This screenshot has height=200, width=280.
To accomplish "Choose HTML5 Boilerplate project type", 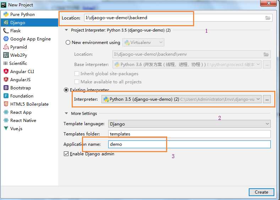I will click(29, 104).
